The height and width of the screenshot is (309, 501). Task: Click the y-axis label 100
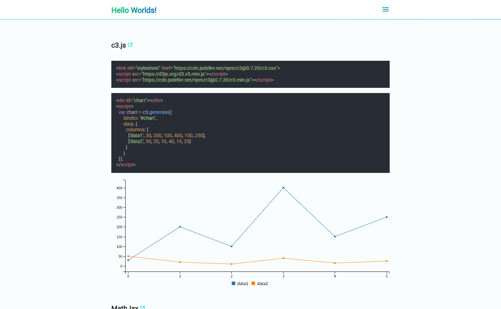point(119,247)
